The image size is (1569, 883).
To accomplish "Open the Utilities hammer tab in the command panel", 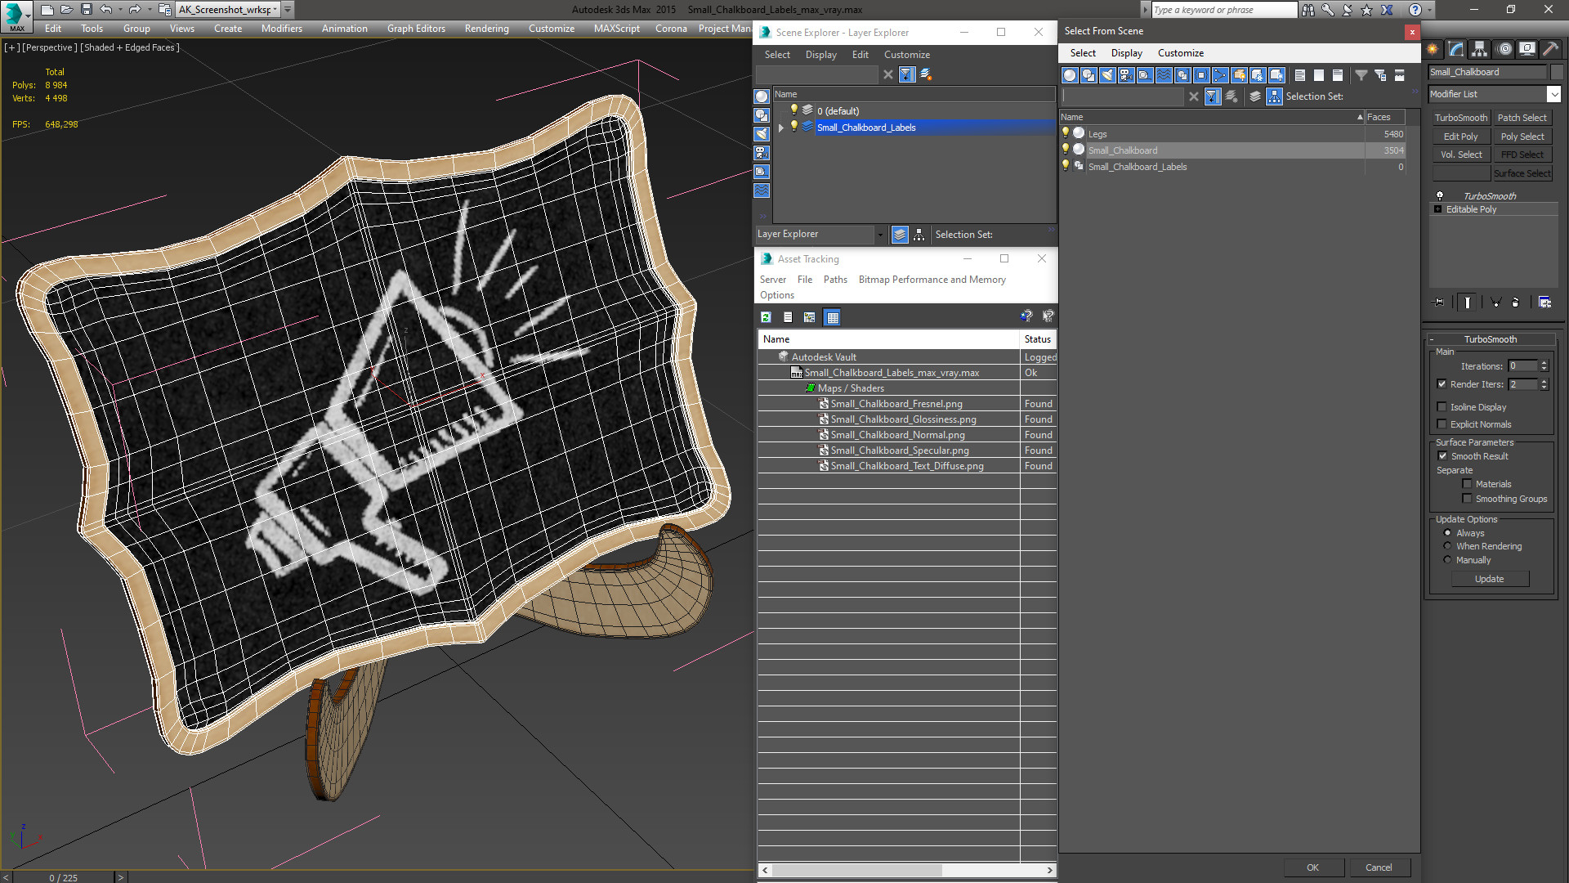I will (x=1550, y=49).
